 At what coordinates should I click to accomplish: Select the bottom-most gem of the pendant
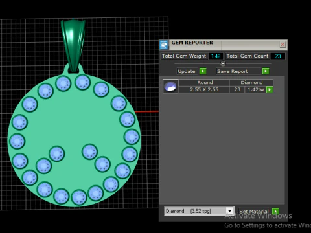click(x=78, y=197)
